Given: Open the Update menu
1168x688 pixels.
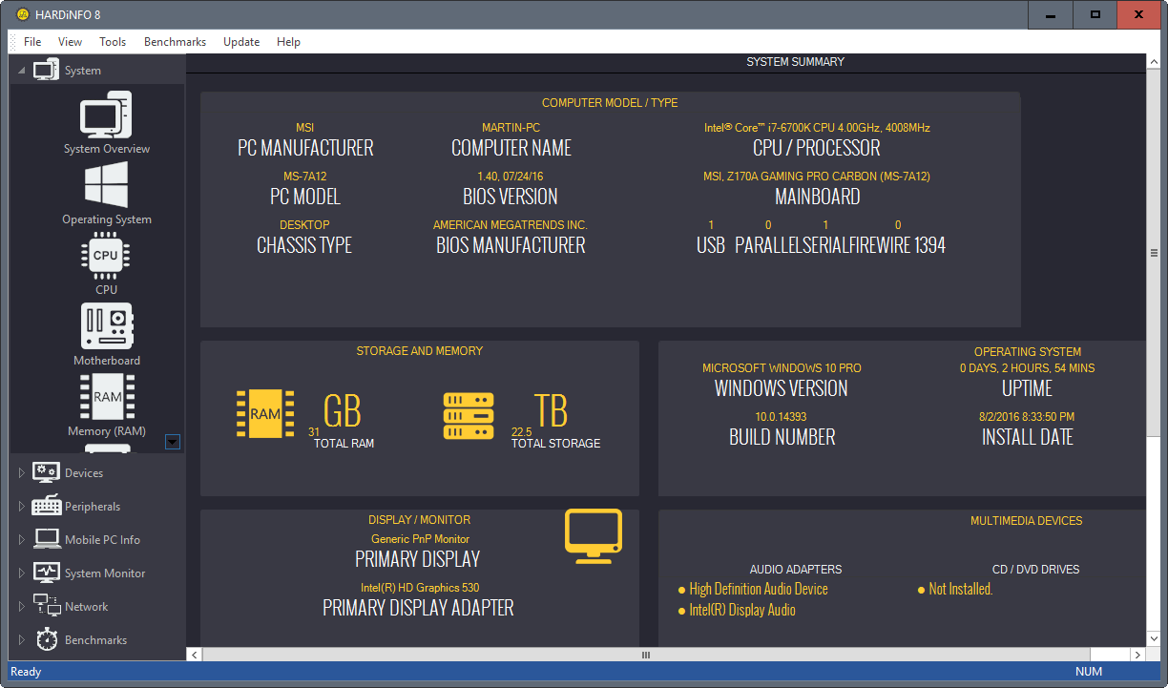Looking at the screenshot, I should pos(241,42).
